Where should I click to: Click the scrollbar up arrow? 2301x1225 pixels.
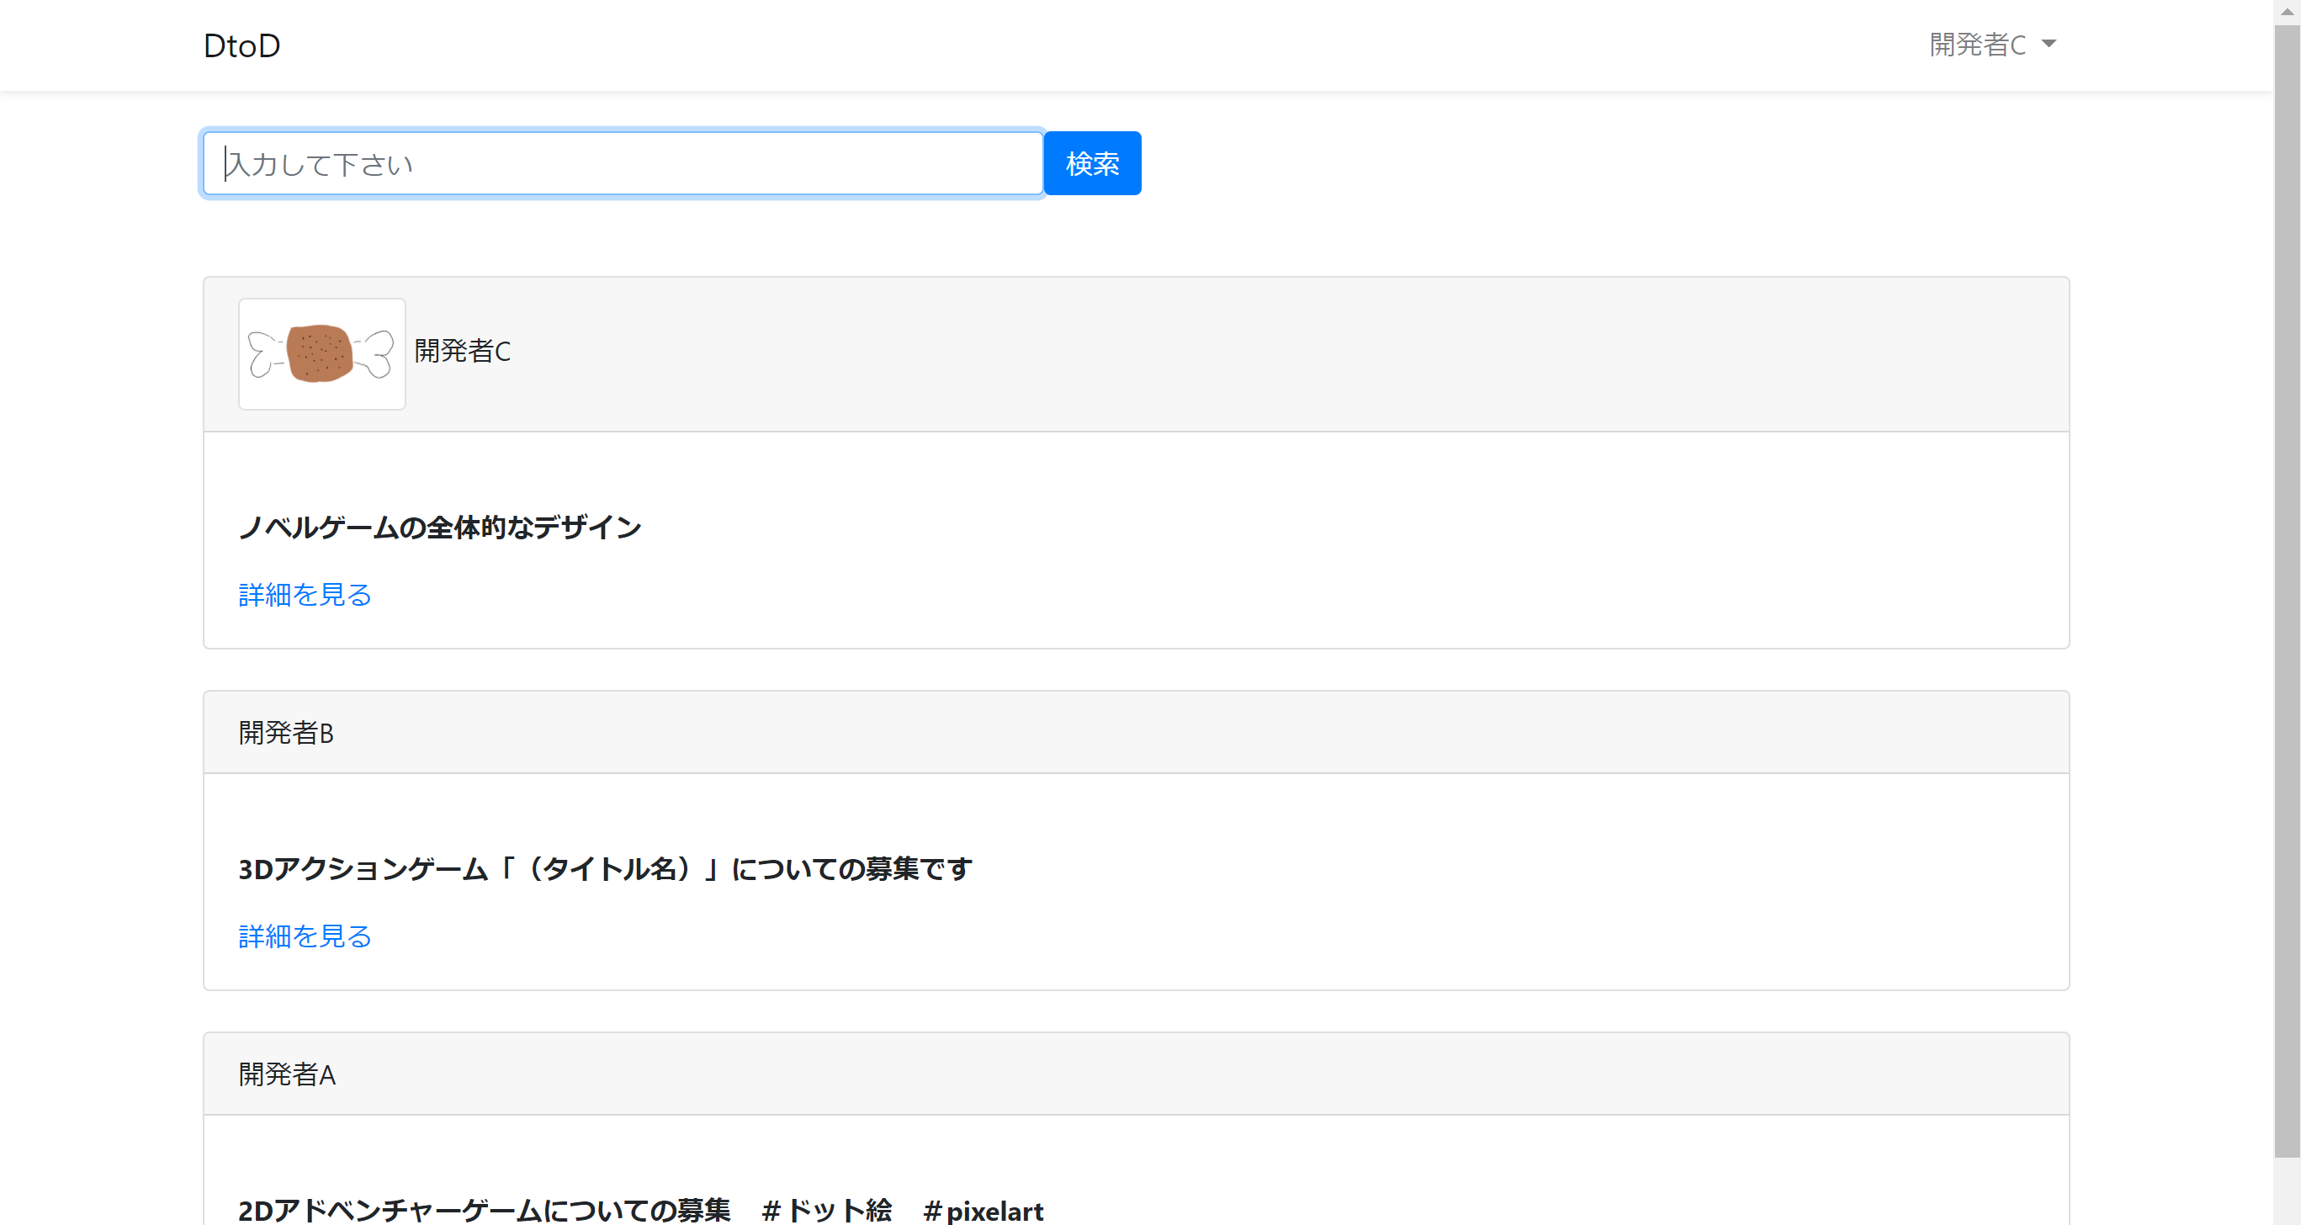tap(2287, 11)
